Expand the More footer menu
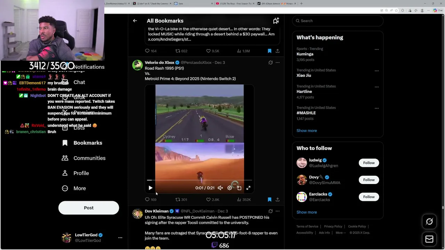 pyautogui.click(x=341, y=233)
